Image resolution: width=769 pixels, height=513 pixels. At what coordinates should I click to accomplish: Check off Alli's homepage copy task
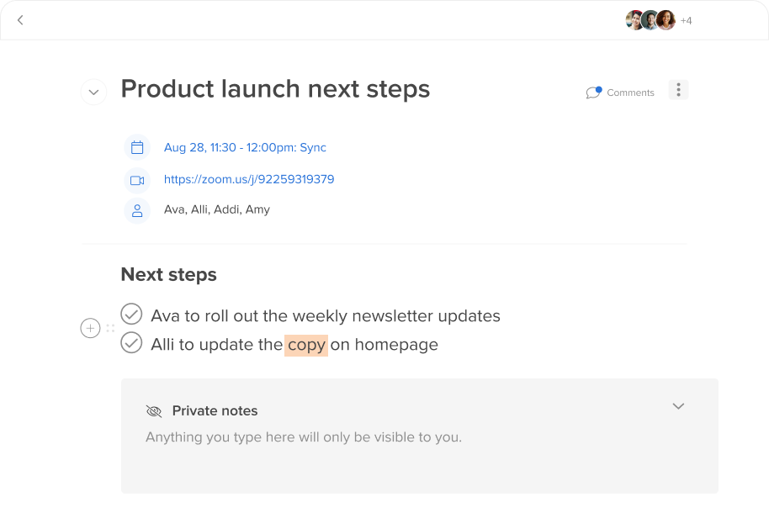point(131,342)
